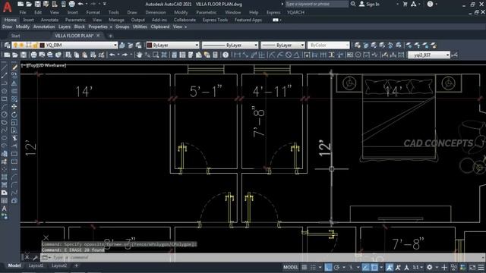Click the Make Object's Layer Current icon

pos(122,45)
